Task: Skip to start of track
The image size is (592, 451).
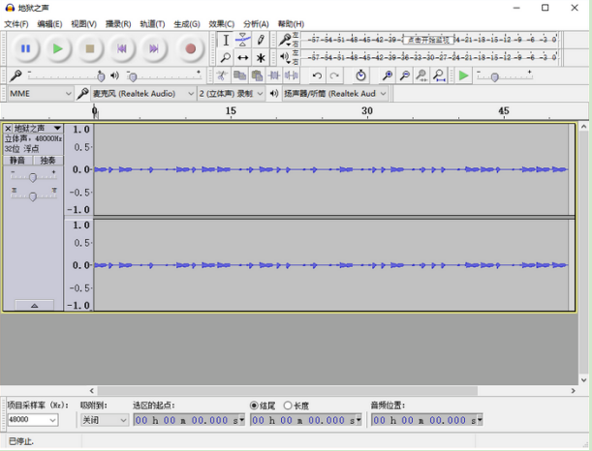Action: [x=121, y=48]
